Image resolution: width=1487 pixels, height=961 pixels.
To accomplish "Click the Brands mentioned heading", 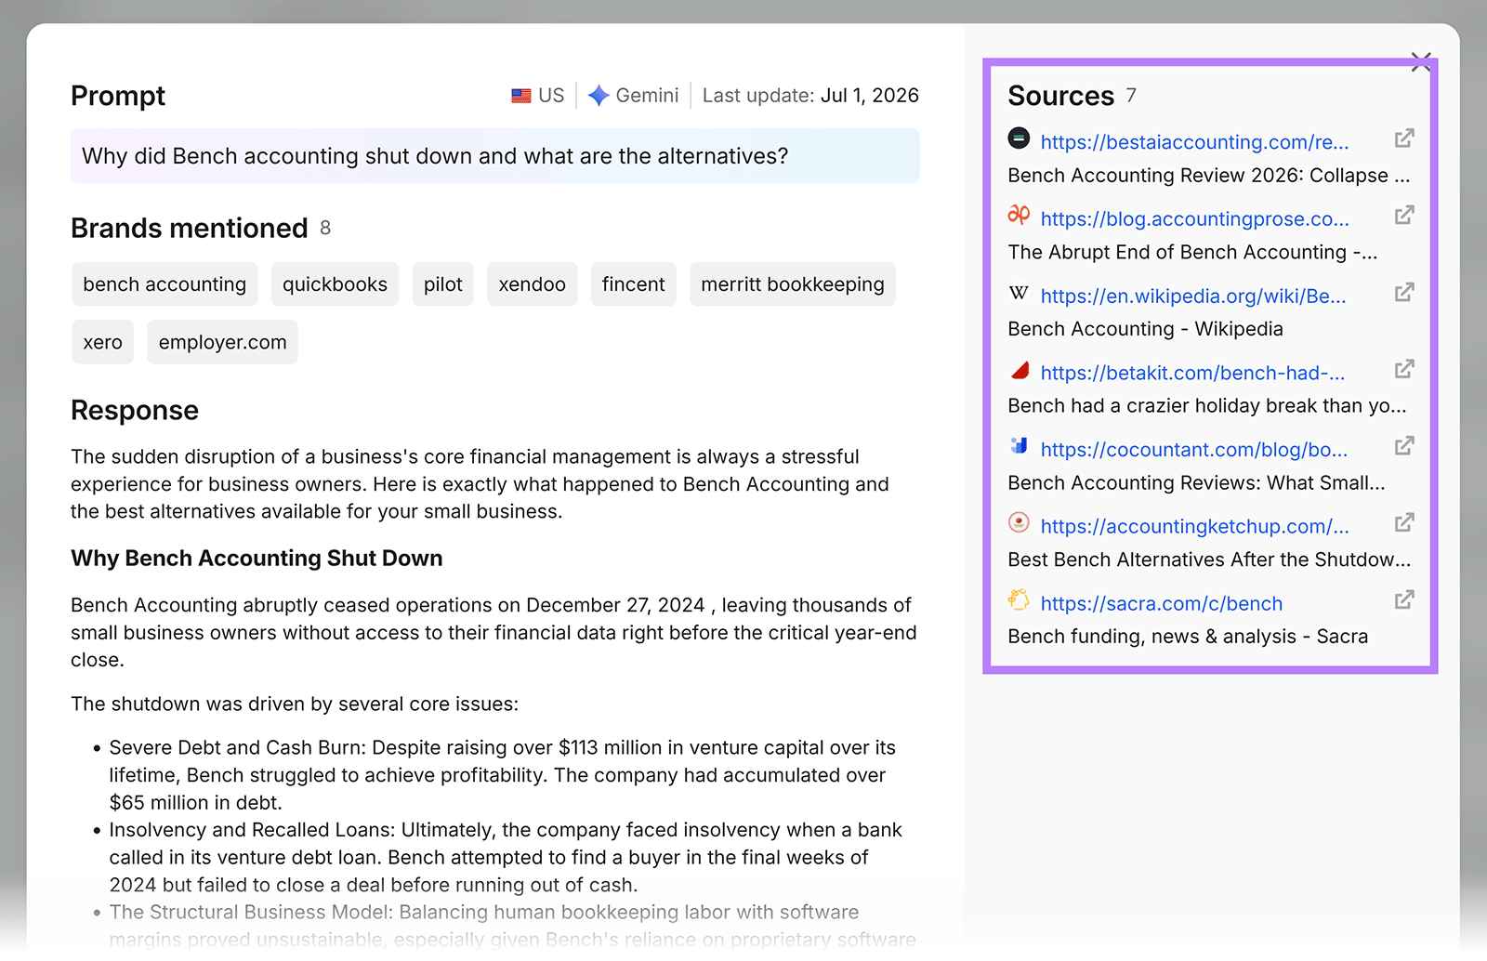I will coord(190,228).
